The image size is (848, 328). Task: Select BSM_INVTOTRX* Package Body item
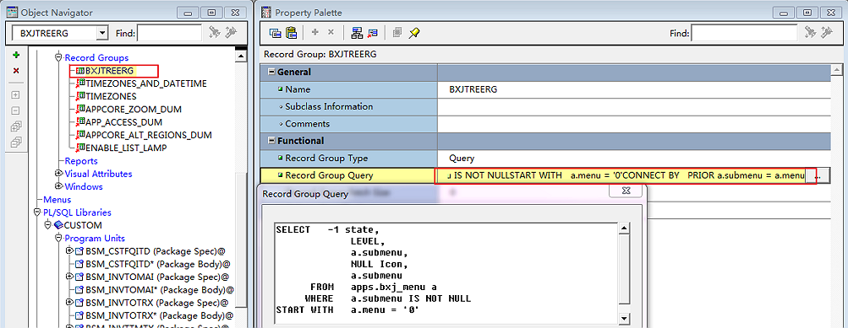(160, 316)
